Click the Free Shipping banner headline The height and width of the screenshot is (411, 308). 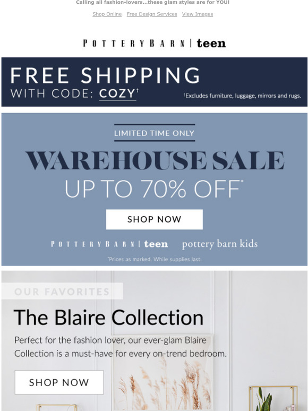(105, 75)
